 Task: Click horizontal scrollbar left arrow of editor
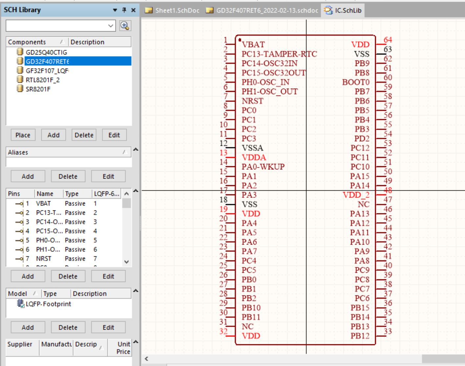pos(146,359)
